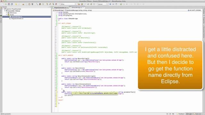Collapse the Assembly-CSharp project node
205x115 pixels.
(5, 11)
